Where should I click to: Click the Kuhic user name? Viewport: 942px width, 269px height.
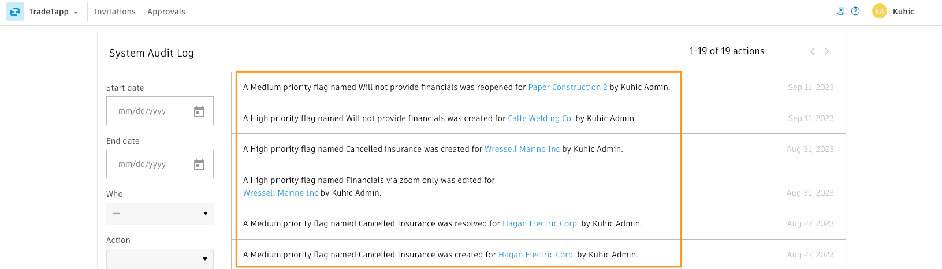[903, 12]
